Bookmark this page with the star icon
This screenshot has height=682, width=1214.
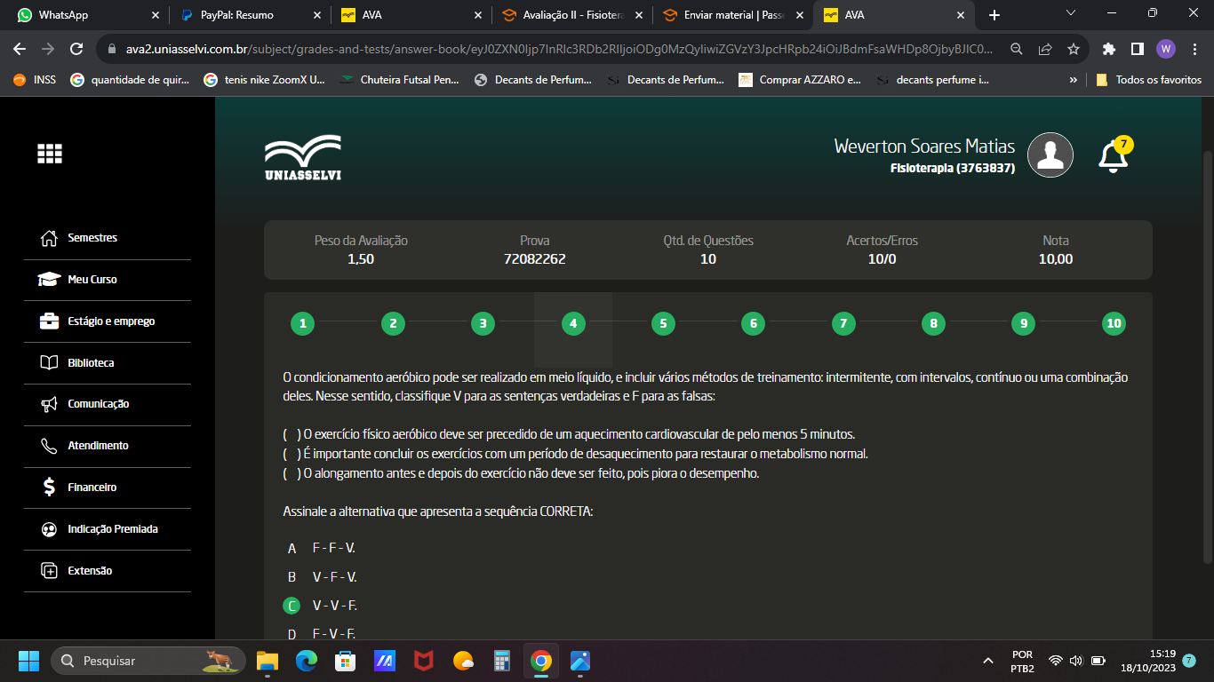[1073, 49]
